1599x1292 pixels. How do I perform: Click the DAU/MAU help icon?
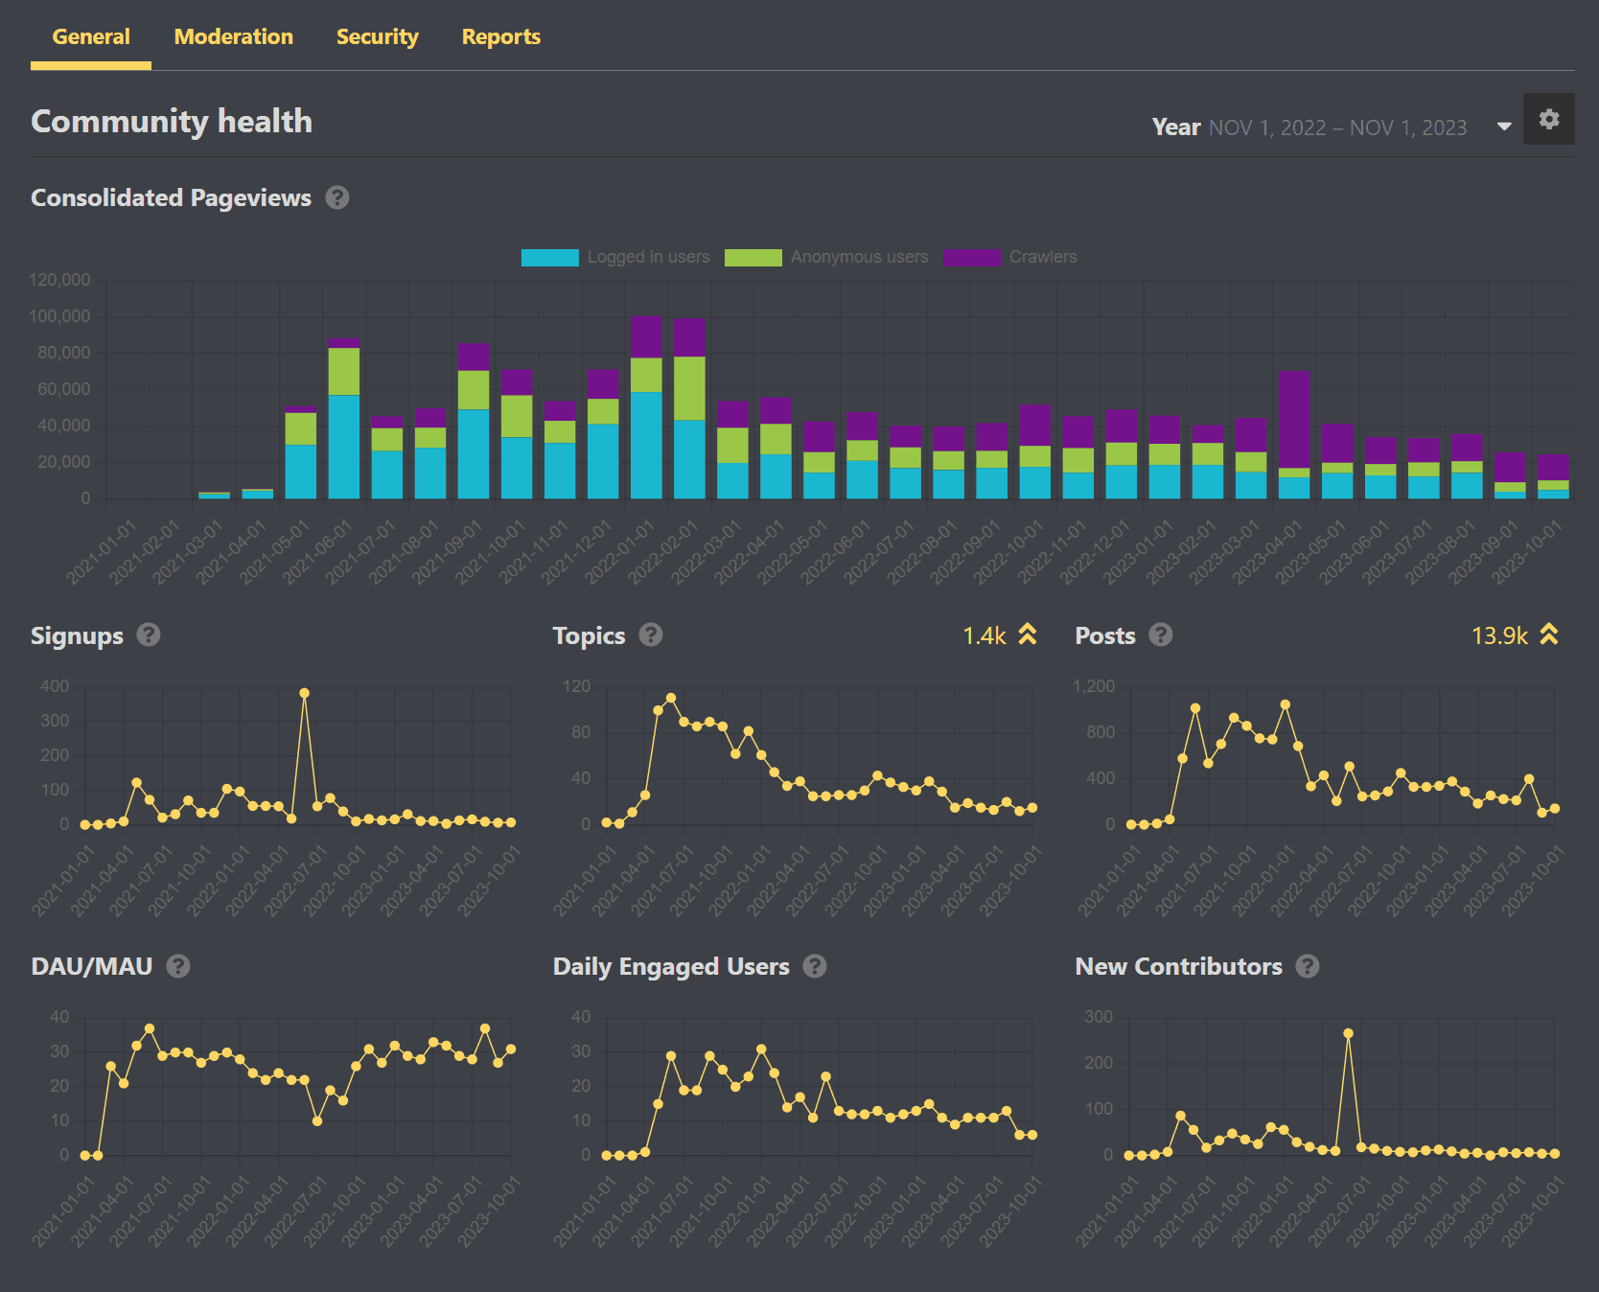coord(178,966)
